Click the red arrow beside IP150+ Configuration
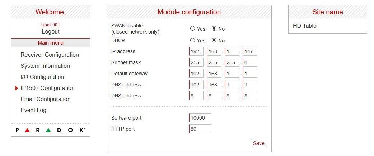 pos(17,88)
